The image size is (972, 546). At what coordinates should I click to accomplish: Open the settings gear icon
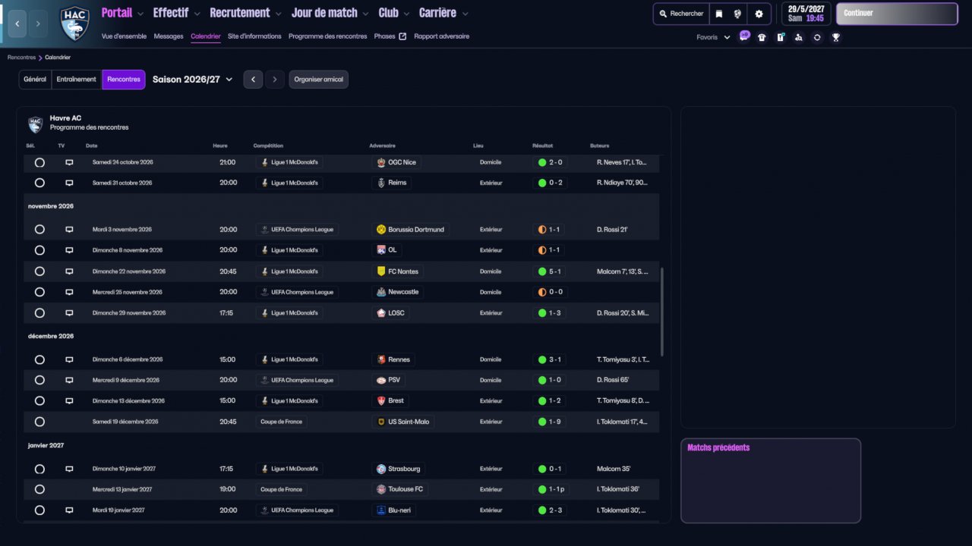tap(759, 14)
